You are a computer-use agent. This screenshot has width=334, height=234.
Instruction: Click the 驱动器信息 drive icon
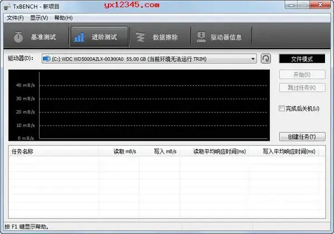202,37
